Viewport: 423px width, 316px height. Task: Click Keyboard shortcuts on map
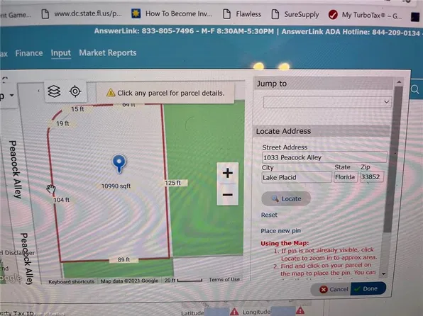[x=72, y=281]
